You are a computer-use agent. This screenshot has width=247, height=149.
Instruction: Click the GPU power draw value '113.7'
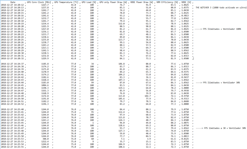(x=122, y=40)
